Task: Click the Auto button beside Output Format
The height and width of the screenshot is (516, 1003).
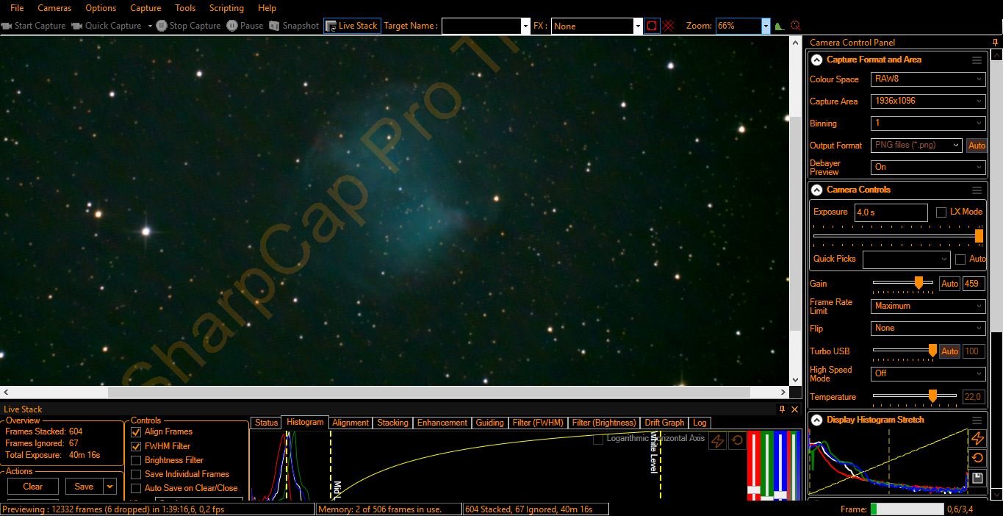Action: tap(977, 146)
